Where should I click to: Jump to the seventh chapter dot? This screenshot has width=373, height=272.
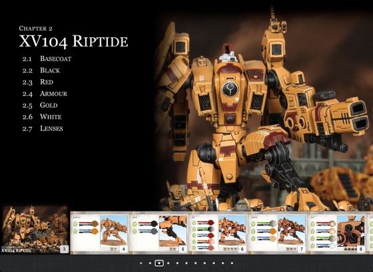click(204, 263)
